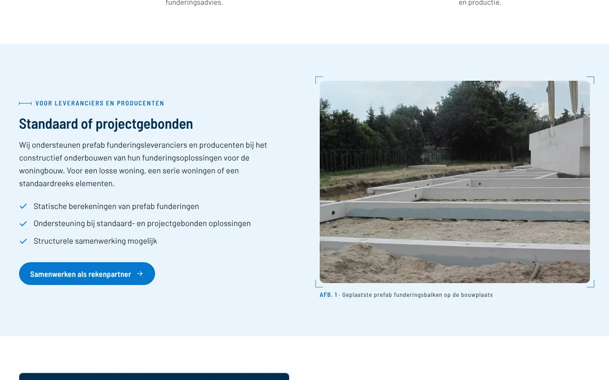Click the paragraph starting 'Wij ondersteunen prefab'
The height and width of the screenshot is (380, 609).
(x=143, y=164)
